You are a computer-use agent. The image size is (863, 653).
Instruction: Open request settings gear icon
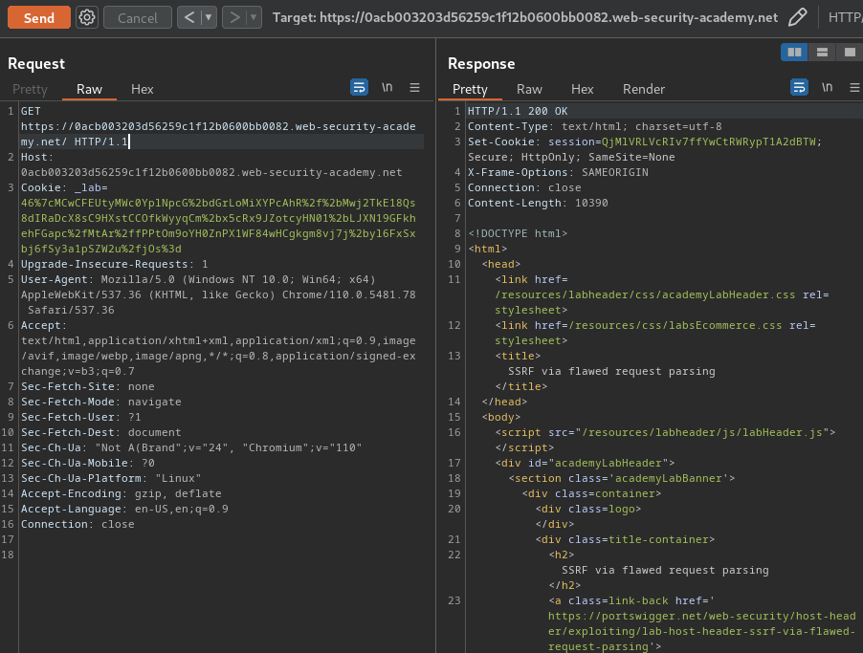click(x=86, y=17)
